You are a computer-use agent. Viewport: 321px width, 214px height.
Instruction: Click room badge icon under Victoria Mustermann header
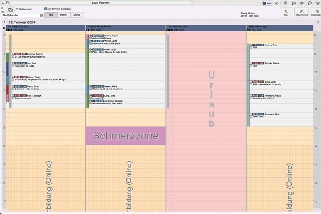click(88, 30)
